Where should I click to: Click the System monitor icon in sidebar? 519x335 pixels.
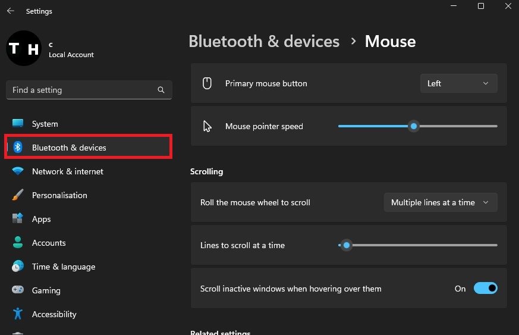(18, 124)
